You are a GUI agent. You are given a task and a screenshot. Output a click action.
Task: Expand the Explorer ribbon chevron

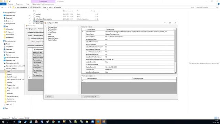216,4
